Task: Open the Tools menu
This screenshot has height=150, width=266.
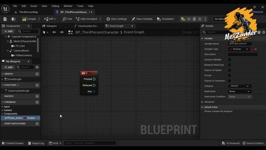Action: [80, 6]
